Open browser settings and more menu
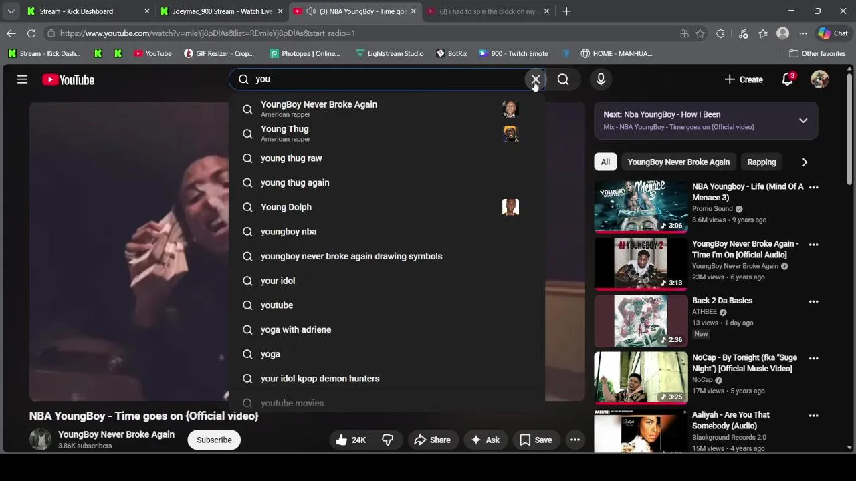Image resolution: width=856 pixels, height=481 pixels. pos(803,33)
